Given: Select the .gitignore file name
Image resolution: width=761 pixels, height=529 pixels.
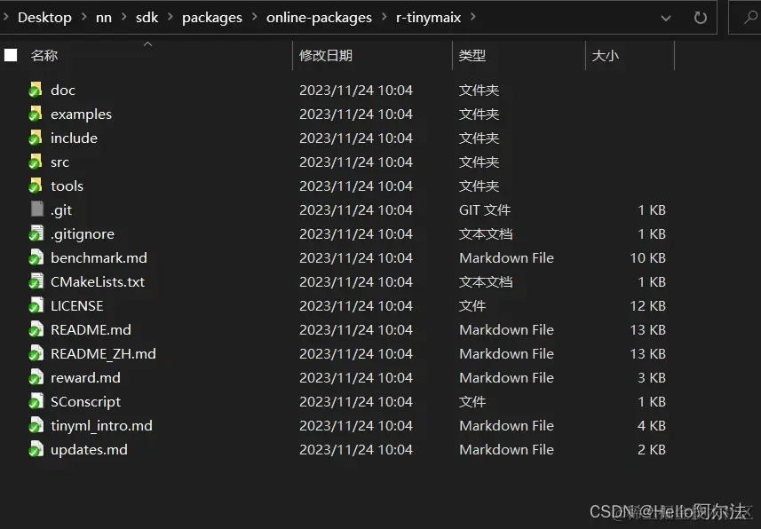Looking at the screenshot, I should (x=83, y=234).
